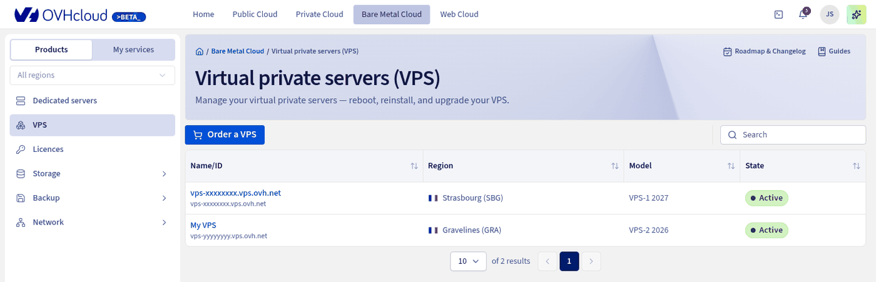Focus the Search input field

pyautogui.click(x=793, y=134)
